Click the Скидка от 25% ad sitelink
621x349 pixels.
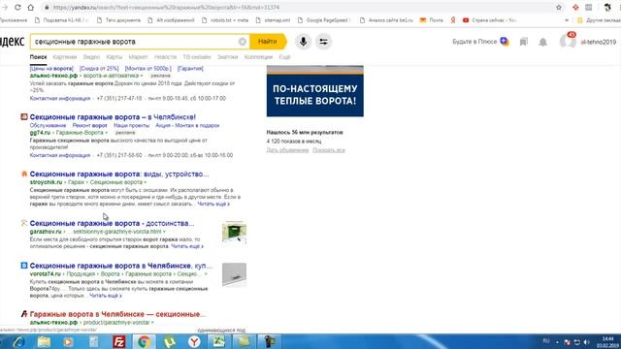click(99, 69)
